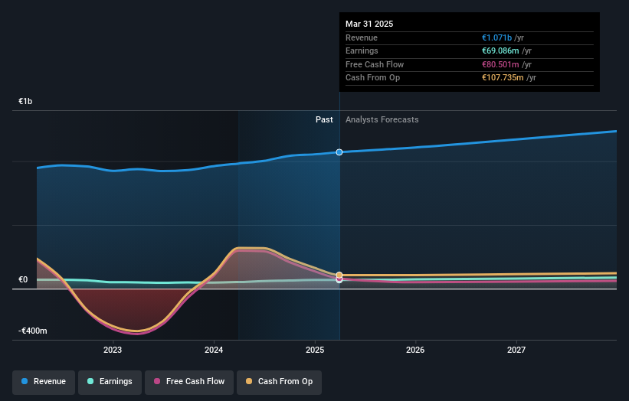The height and width of the screenshot is (401, 629).
Task: Click the pink Free Cash Flow legend dot
Action: tap(157, 381)
